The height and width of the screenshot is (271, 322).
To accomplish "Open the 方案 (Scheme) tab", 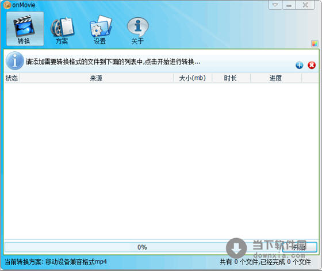I will coord(62,30).
